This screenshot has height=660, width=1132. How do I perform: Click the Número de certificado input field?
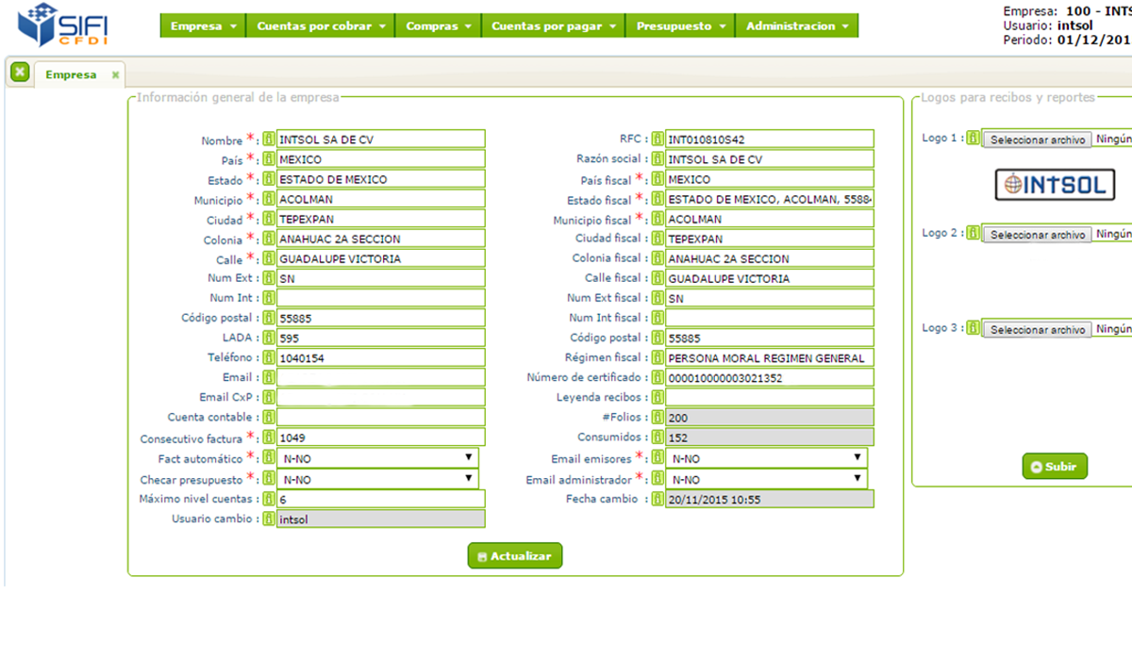click(x=770, y=377)
